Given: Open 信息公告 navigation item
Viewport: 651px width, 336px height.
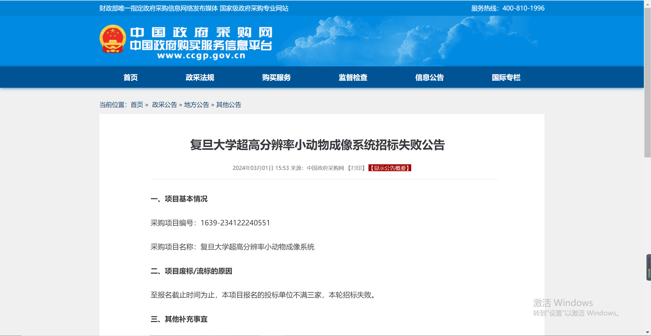Looking at the screenshot, I should [430, 77].
